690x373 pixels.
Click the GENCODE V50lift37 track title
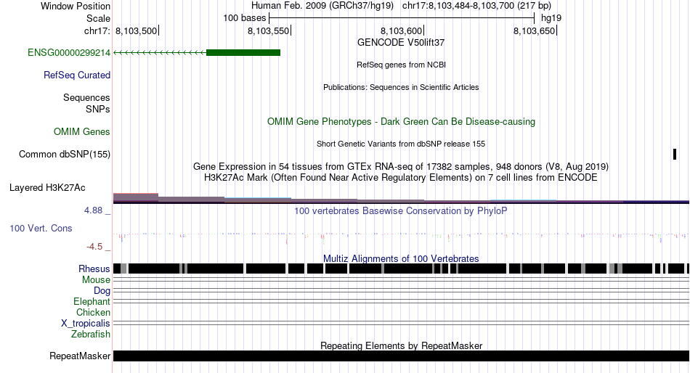click(401, 43)
